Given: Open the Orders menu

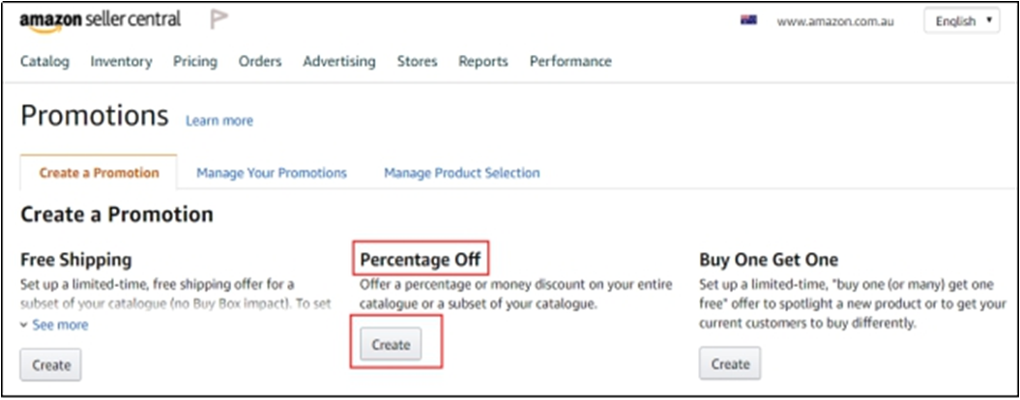Looking at the screenshot, I should [260, 61].
